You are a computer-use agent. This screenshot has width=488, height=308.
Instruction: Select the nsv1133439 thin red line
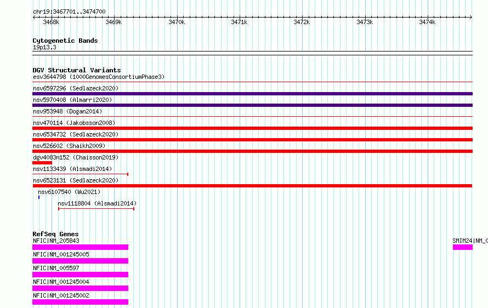[x=80, y=174]
